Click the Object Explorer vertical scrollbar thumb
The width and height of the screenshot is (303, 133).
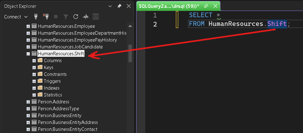coord(130,53)
